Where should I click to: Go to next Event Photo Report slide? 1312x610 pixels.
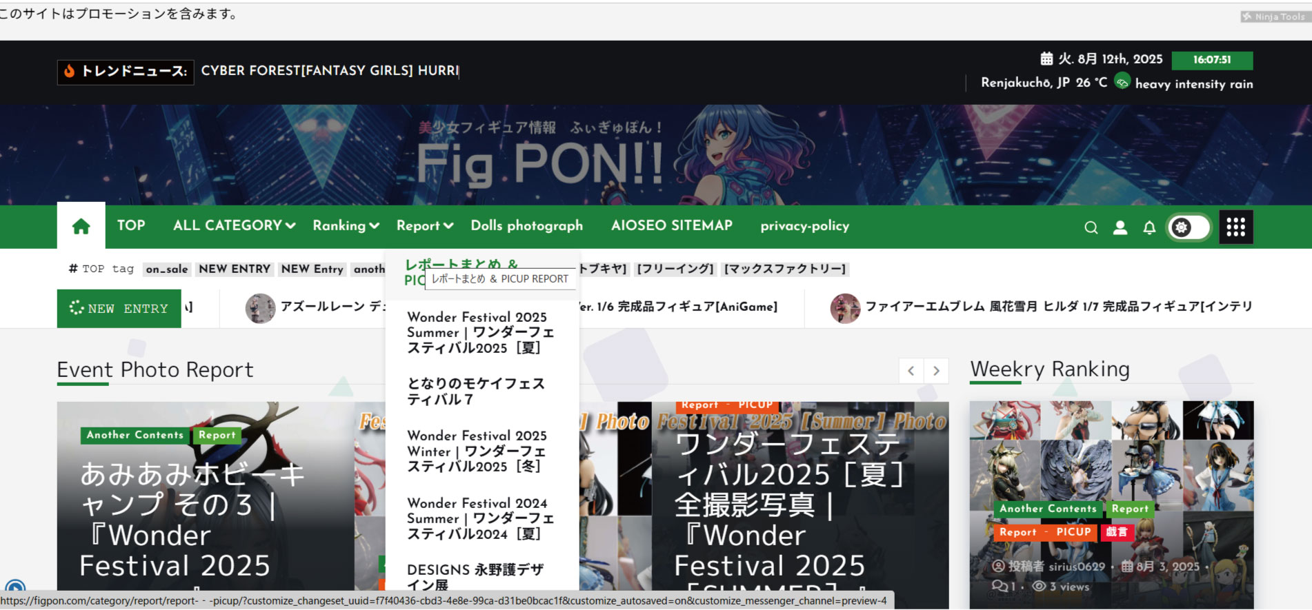coord(936,371)
